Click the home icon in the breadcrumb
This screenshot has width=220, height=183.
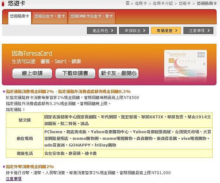pyautogui.click(x=127, y=3)
